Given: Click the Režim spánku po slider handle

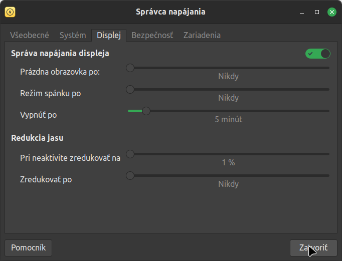Looking at the screenshot, I should [130, 89].
